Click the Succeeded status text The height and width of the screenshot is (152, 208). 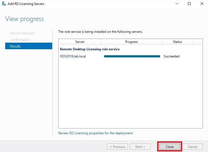tap(171, 56)
